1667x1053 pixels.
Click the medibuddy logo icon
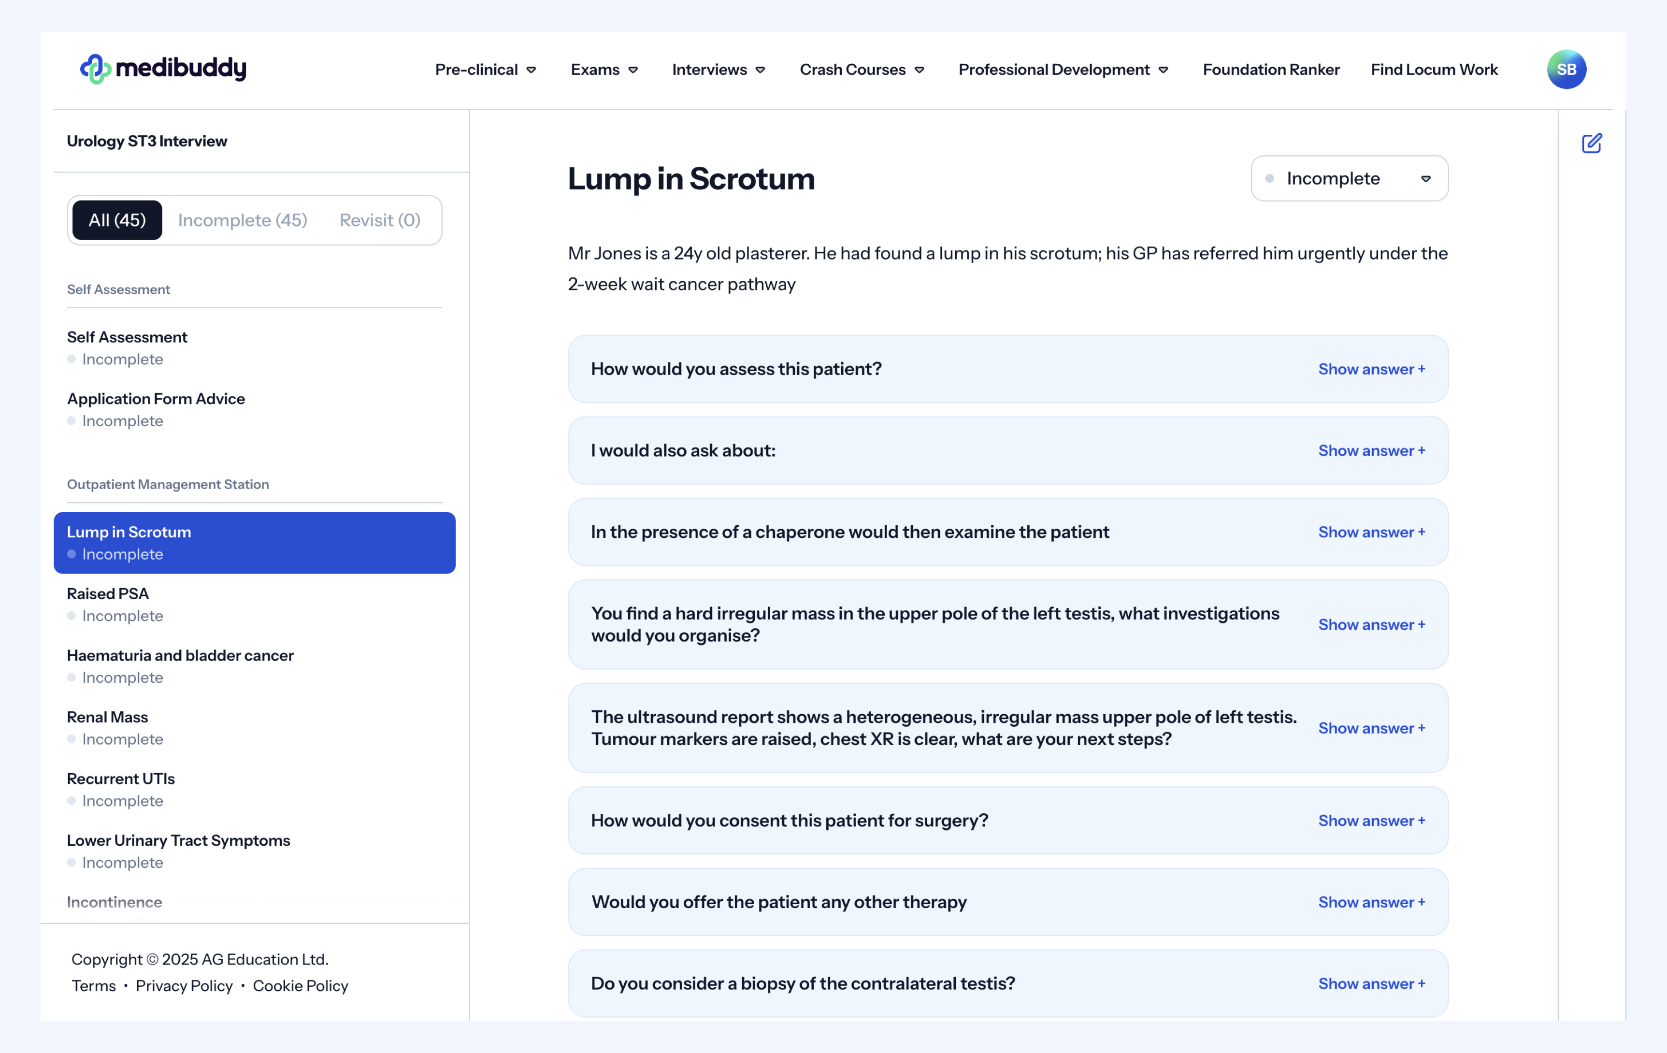pos(96,69)
